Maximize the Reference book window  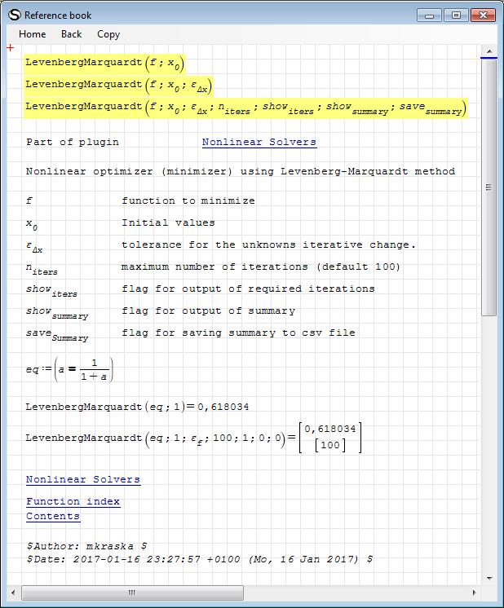click(456, 15)
